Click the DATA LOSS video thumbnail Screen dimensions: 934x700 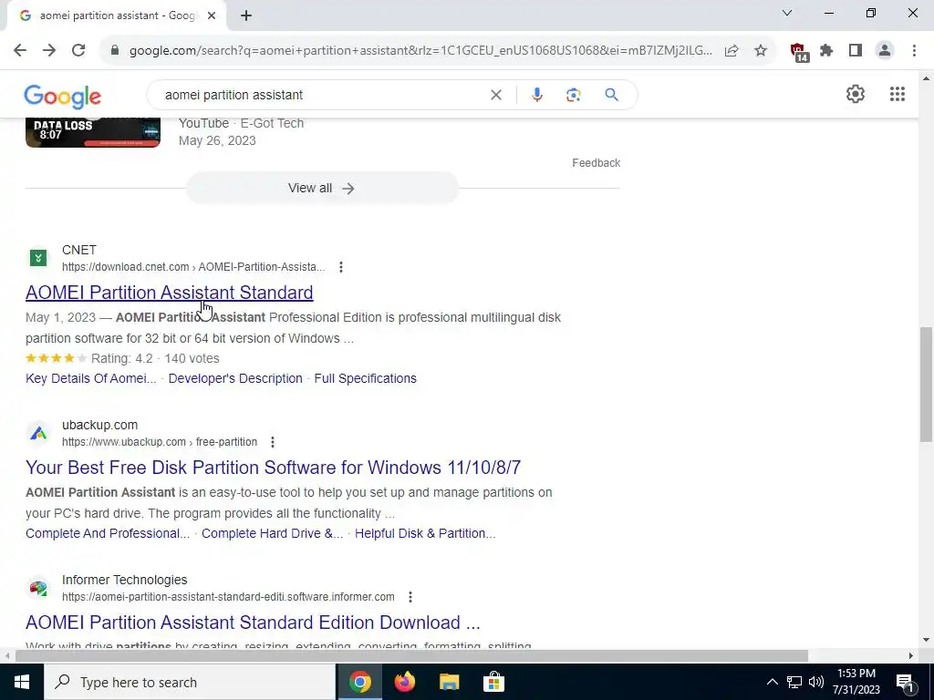(x=93, y=133)
